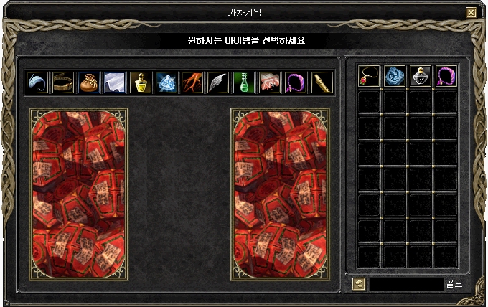Screen dimensions: 488x307
Task: Select the blue rune stone in inventory
Action: click(x=395, y=76)
